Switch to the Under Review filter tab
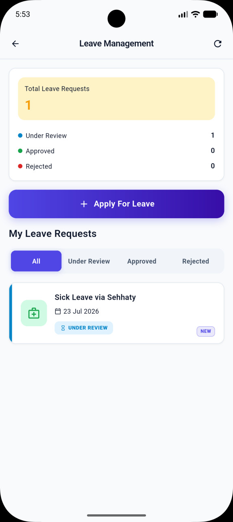Image resolution: width=233 pixels, height=522 pixels. pos(89,261)
